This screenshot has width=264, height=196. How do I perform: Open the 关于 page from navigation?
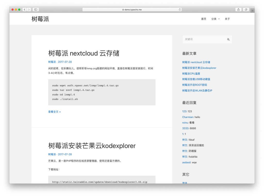(227, 19)
